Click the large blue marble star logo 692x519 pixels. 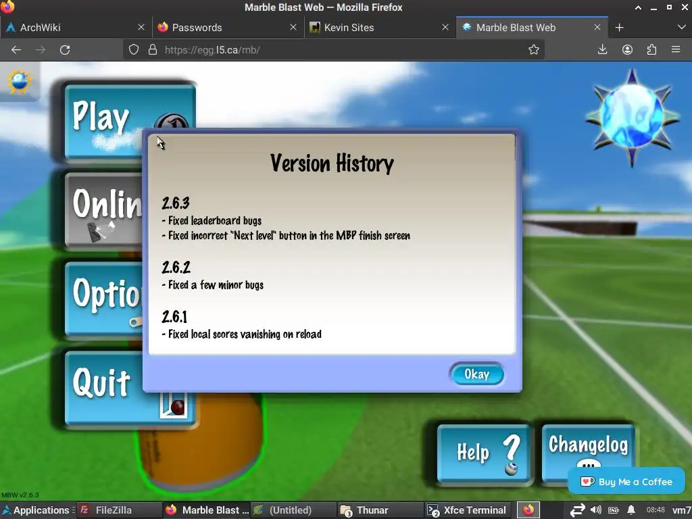(632, 117)
